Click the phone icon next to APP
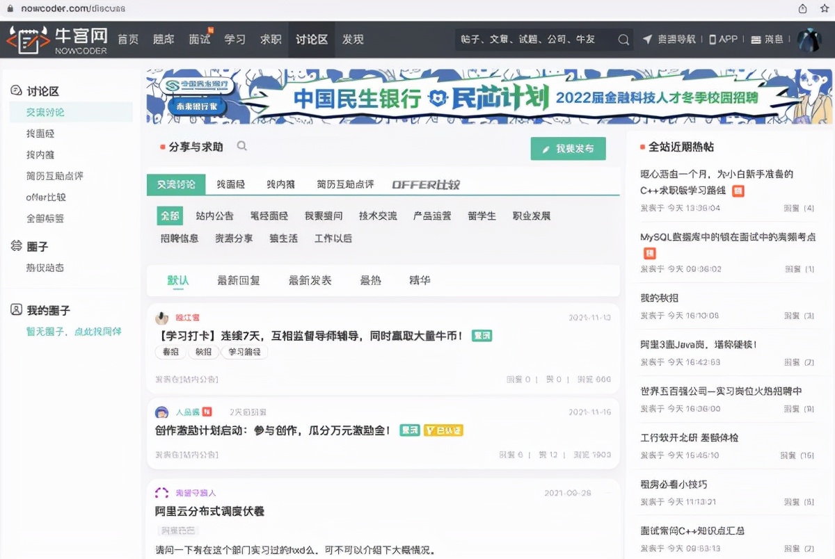The height and width of the screenshot is (559, 835). click(711, 40)
